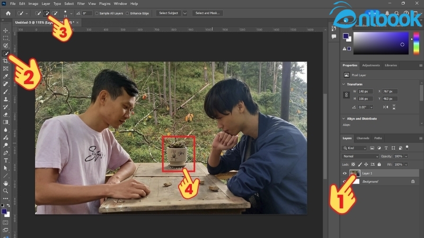Select the History Brush tool
This screenshot has width=424, height=238.
[5, 107]
